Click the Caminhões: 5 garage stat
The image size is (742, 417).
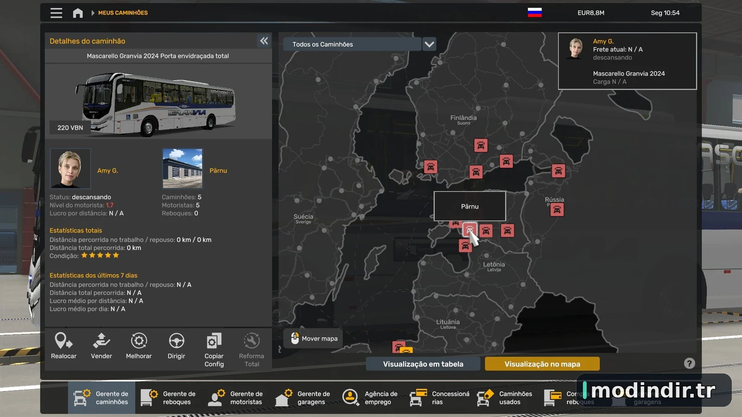(182, 197)
